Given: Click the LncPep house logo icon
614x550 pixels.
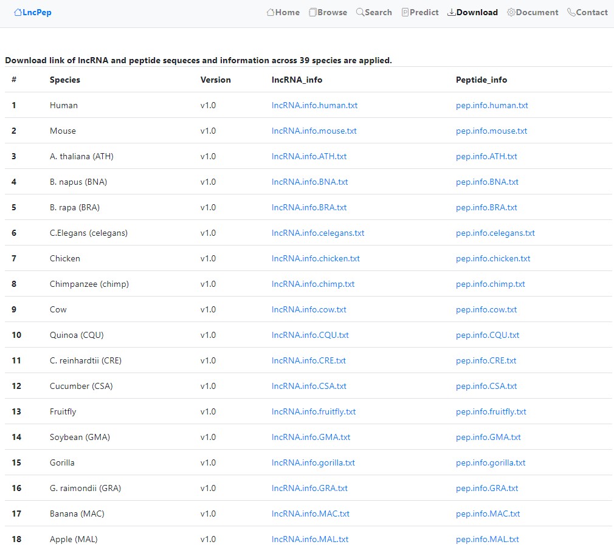Looking at the screenshot, I should 18,12.
